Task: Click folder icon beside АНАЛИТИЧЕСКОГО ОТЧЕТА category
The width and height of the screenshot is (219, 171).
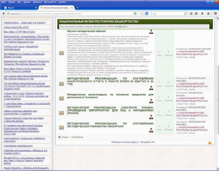Action: click(x=61, y=84)
